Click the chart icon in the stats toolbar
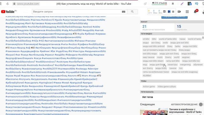Screen dimensions: 204x115 [x=164, y=11]
